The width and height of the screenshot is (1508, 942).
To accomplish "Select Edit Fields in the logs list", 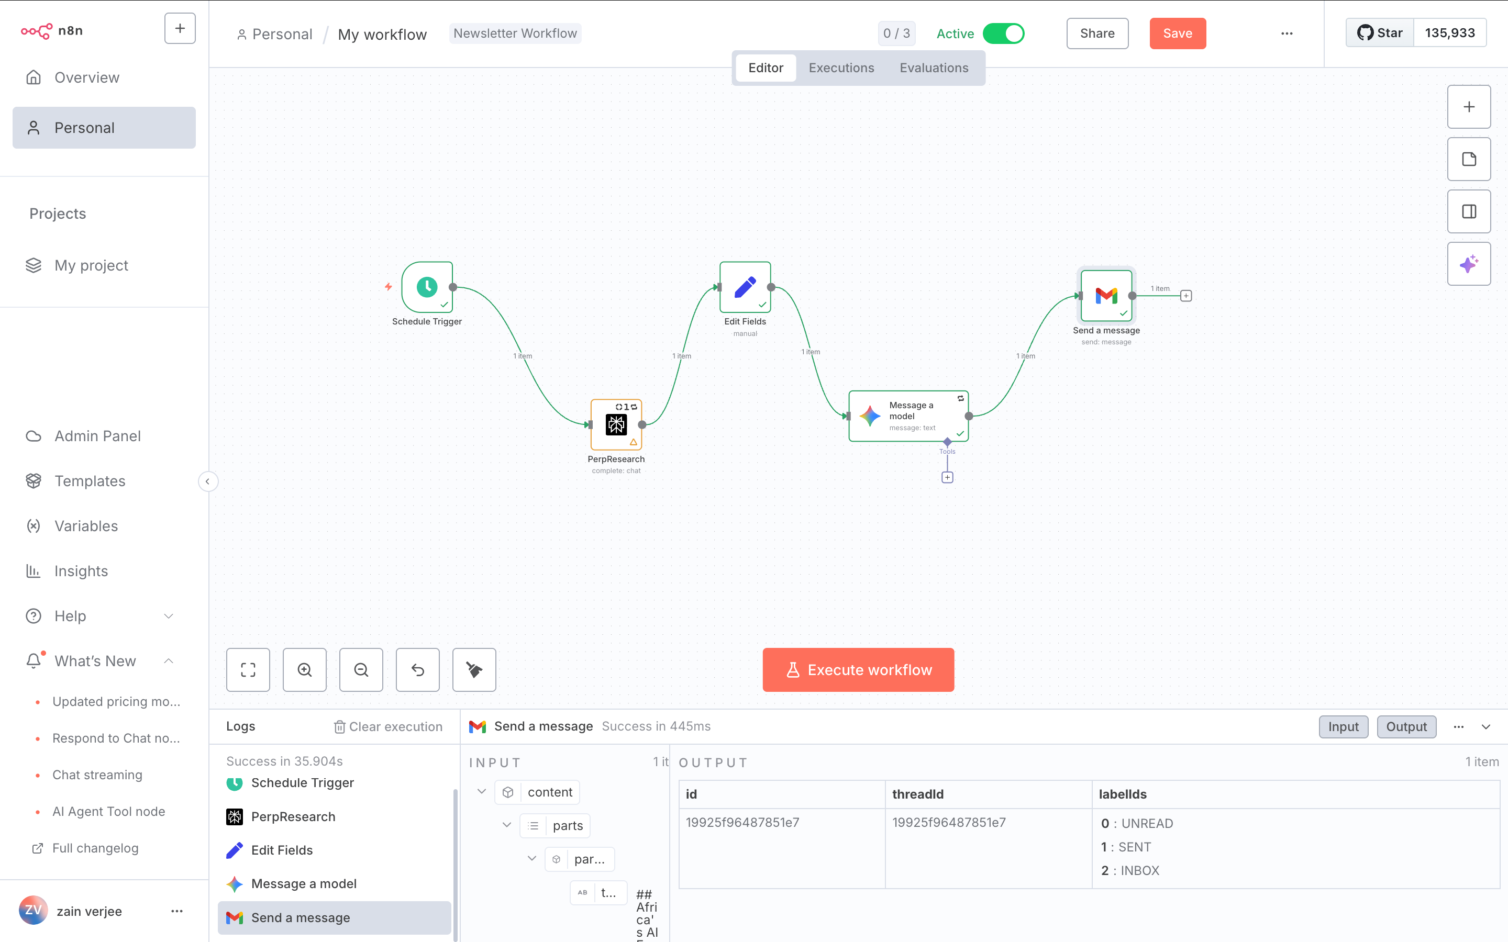I will coord(282,850).
